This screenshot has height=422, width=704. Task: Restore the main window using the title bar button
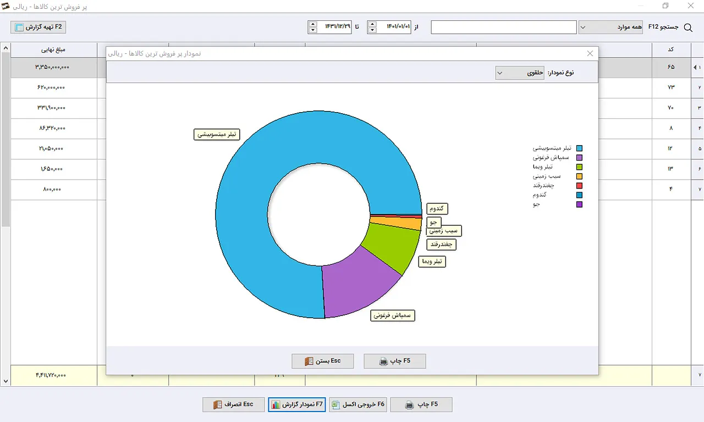(x=665, y=6)
